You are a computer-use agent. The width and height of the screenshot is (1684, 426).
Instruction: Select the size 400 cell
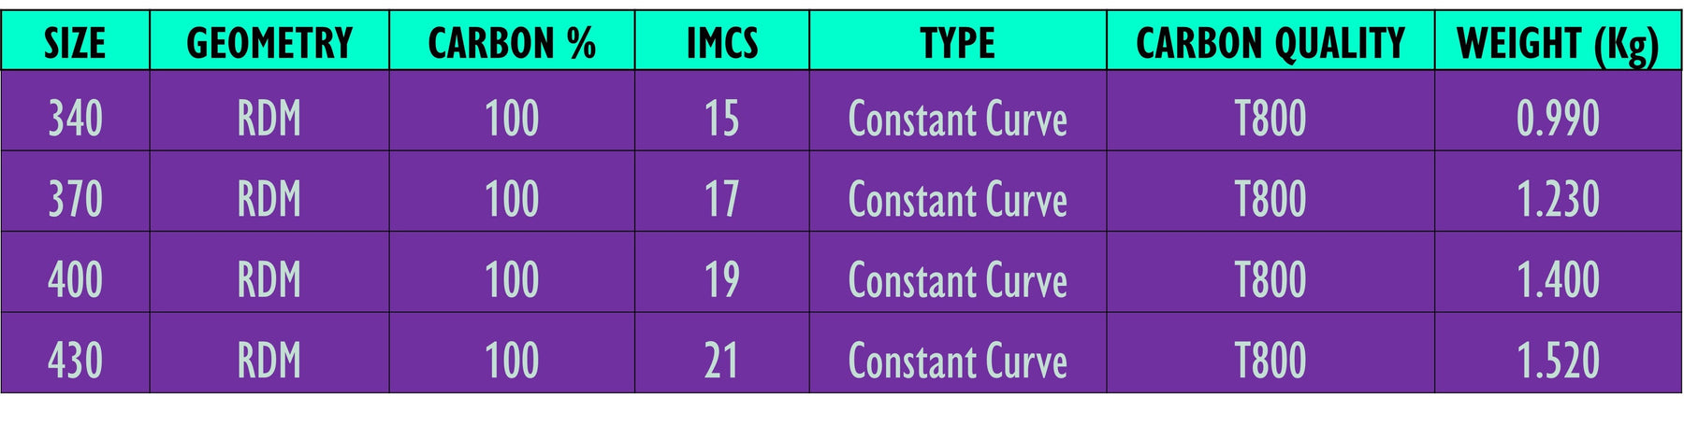75,279
